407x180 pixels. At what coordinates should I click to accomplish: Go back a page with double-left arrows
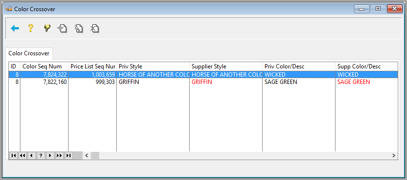point(22,155)
